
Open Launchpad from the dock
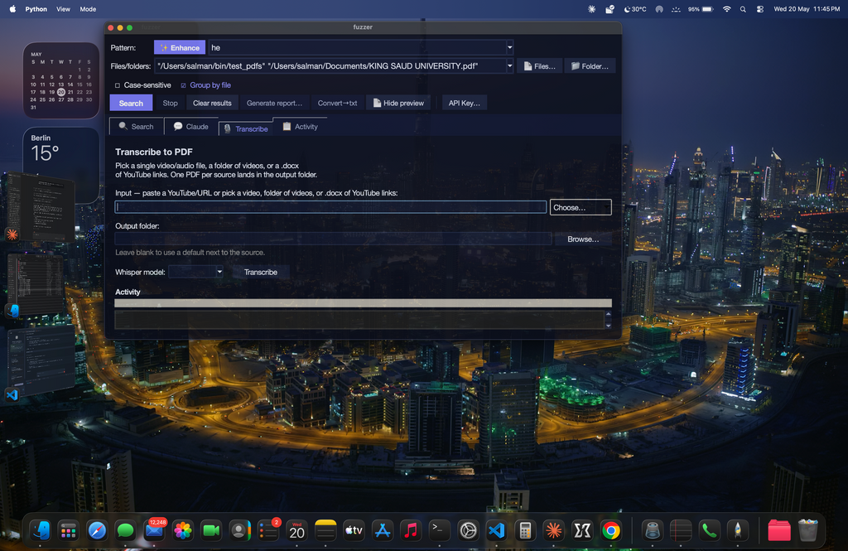point(69,531)
